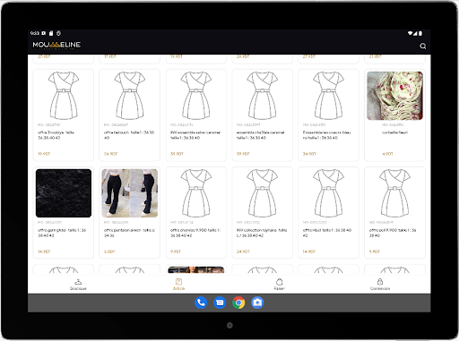Image resolution: width=459 pixels, height=341 pixels.
Task: Open the Boutique tab
Action: point(78,284)
